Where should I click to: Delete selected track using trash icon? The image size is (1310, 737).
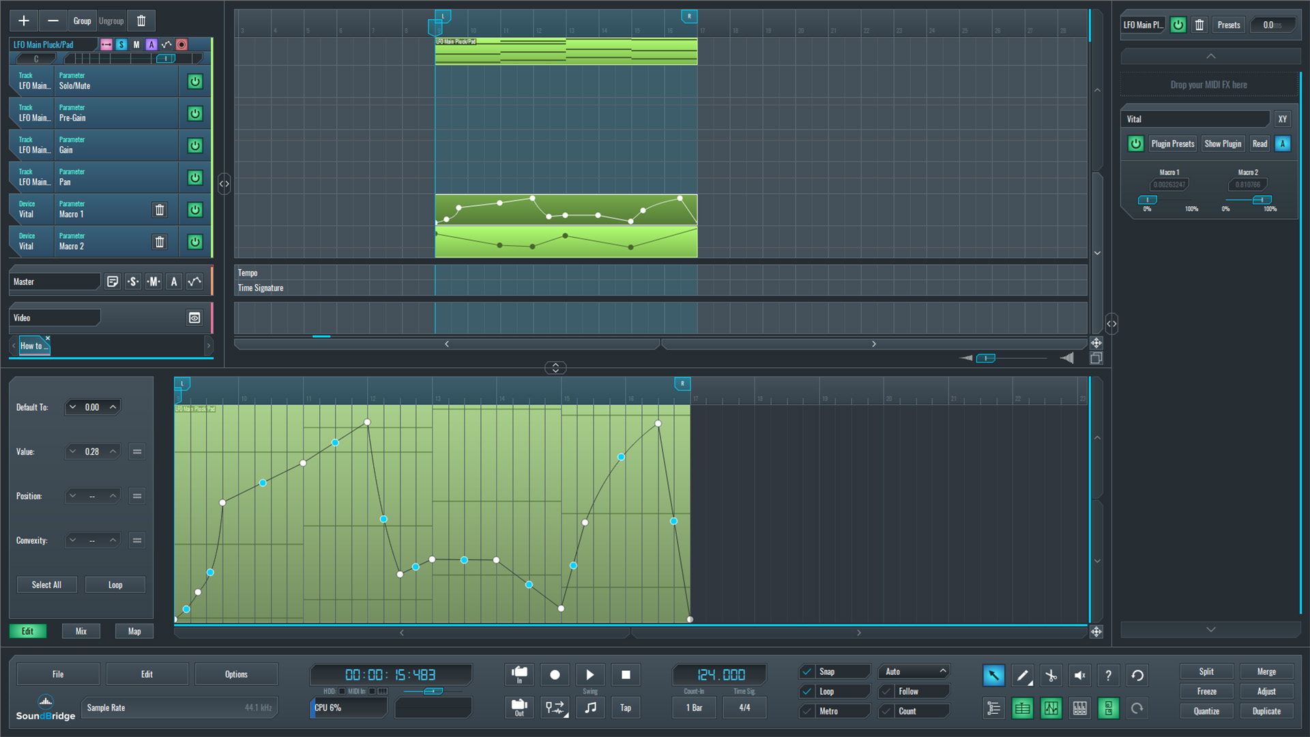click(x=141, y=21)
